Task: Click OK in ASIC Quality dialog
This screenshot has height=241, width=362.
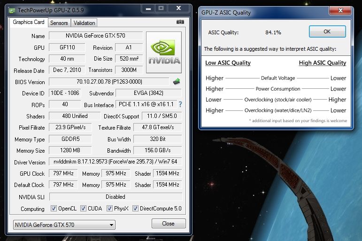Action: (x=327, y=31)
